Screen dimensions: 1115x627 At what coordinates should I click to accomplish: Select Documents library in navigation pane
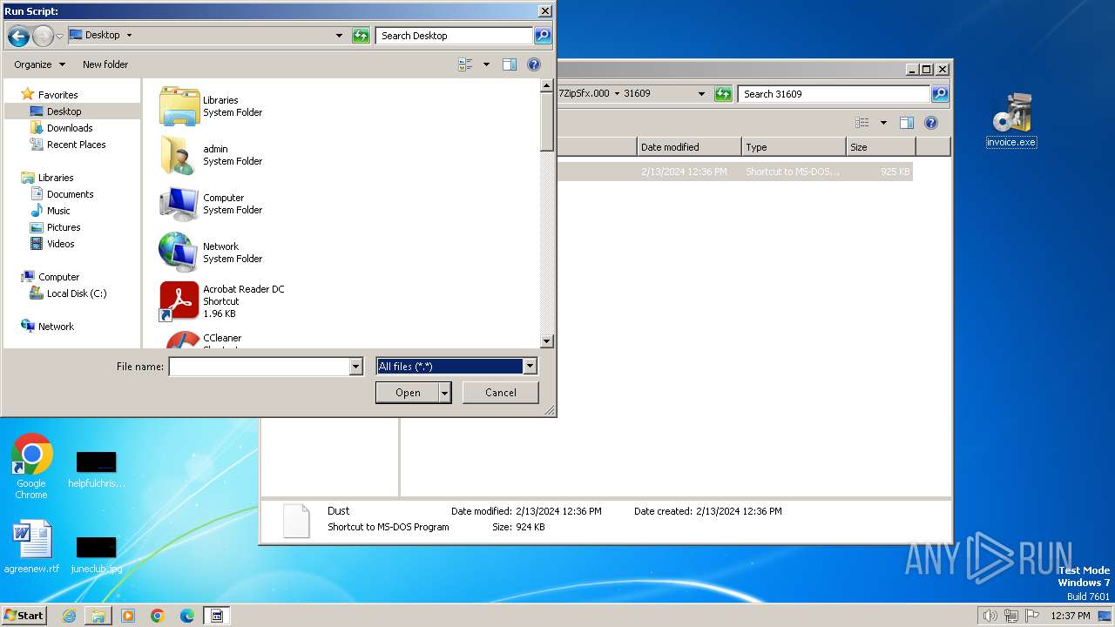[70, 194]
